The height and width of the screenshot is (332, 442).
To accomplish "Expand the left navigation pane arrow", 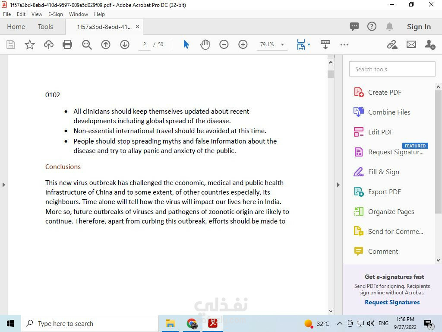I will click(3, 185).
